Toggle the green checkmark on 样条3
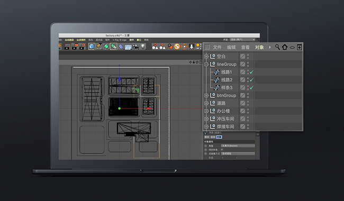This screenshot has height=201, width=344. point(251,87)
